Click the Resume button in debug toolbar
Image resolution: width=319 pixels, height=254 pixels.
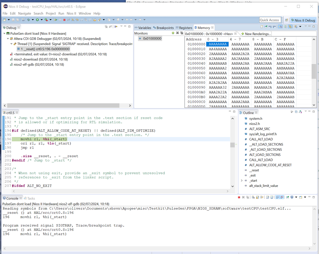click(56, 20)
